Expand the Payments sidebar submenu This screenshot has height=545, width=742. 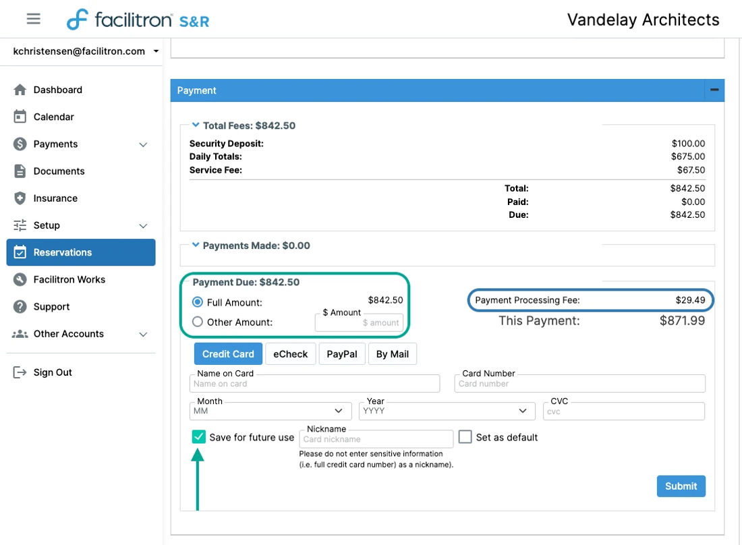[x=143, y=144]
